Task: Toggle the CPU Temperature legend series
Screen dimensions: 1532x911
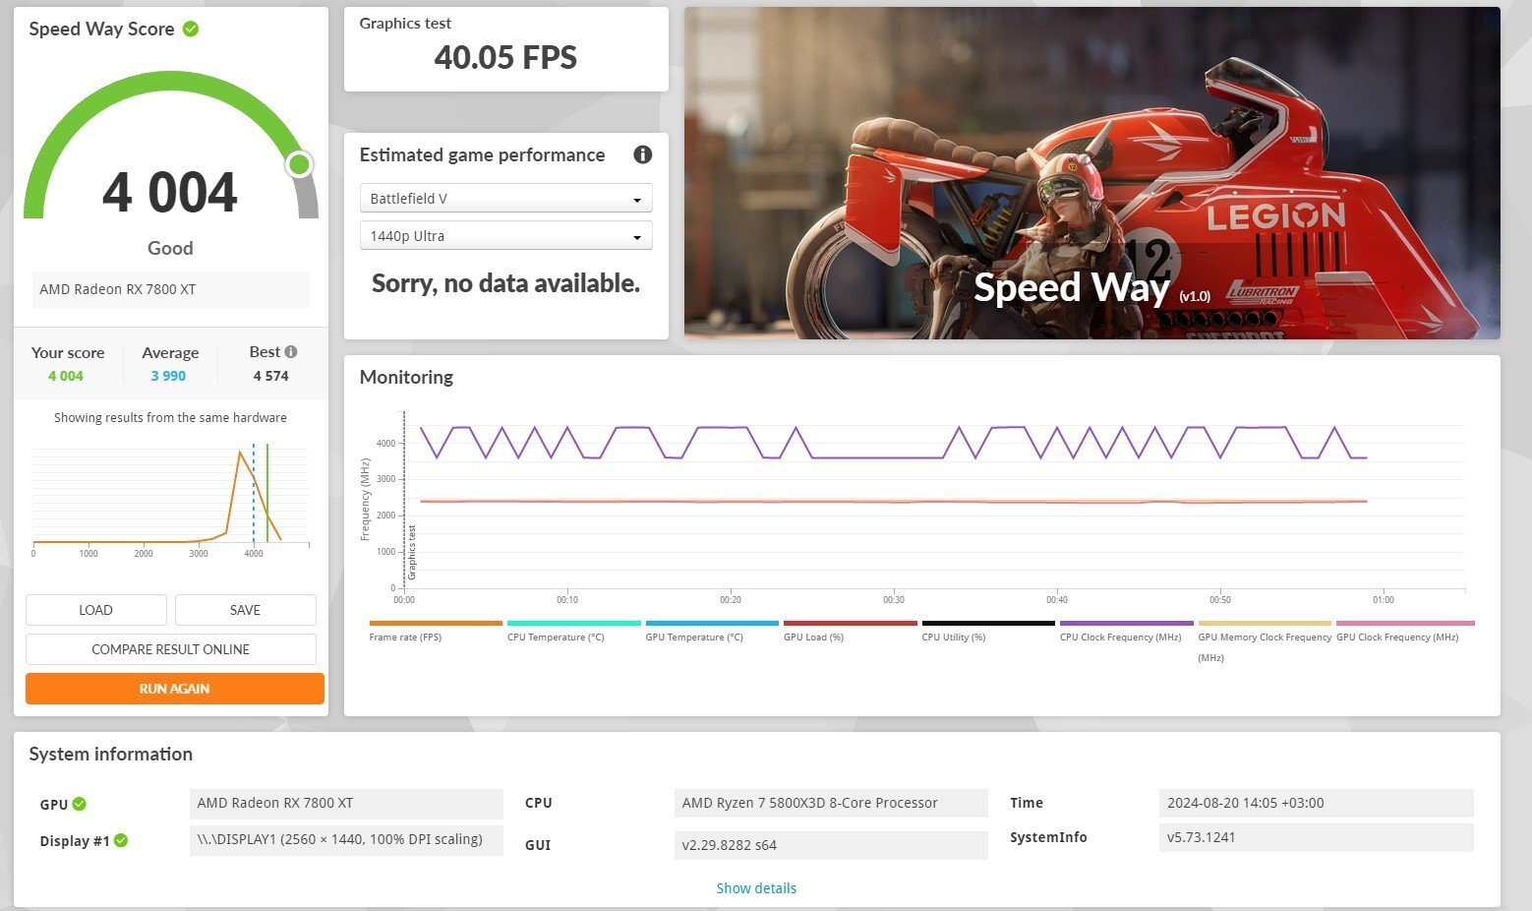Action: pos(574,631)
